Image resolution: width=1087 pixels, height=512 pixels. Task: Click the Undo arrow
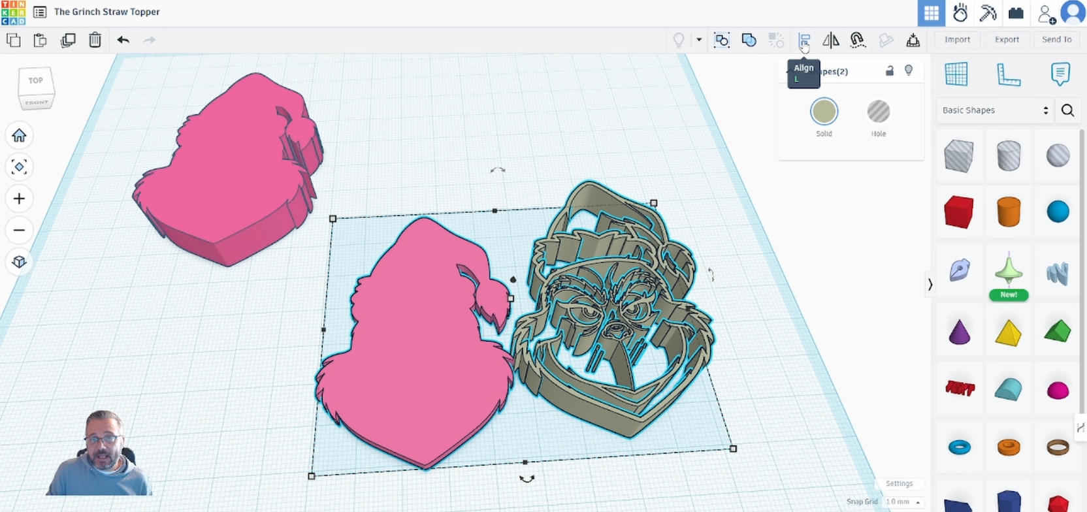coord(123,40)
